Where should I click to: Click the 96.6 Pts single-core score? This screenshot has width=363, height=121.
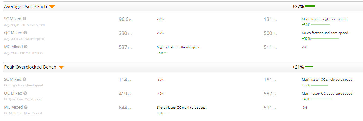pyautogui.click(x=126, y=19)
